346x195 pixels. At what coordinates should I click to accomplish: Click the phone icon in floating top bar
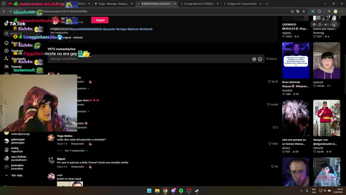click(320, 24)
